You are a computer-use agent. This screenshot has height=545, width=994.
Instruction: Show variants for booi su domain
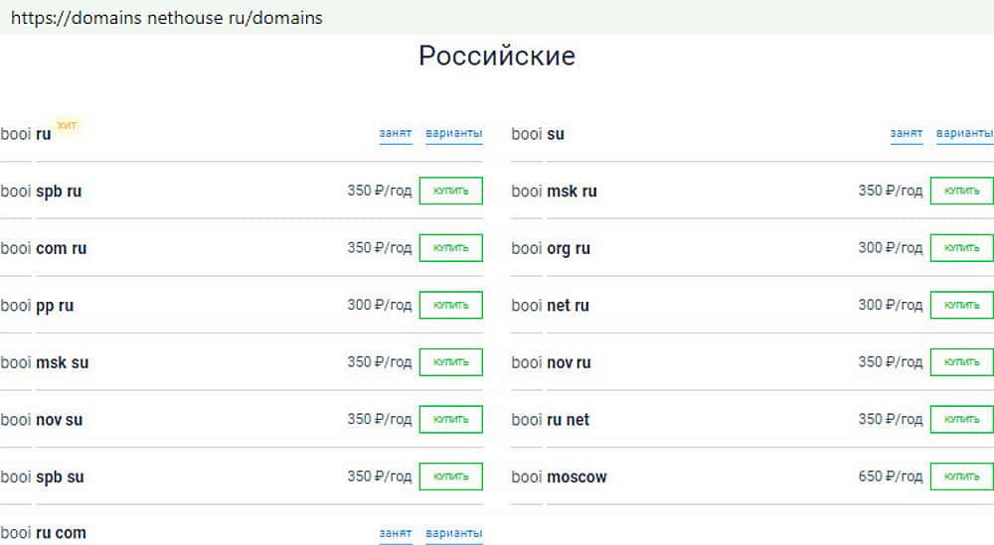(x=964, y=133)
